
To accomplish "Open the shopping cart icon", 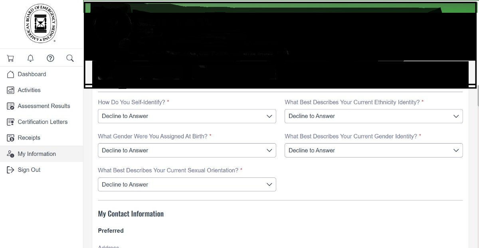I will pyautogui.click(x=11, y=58).
